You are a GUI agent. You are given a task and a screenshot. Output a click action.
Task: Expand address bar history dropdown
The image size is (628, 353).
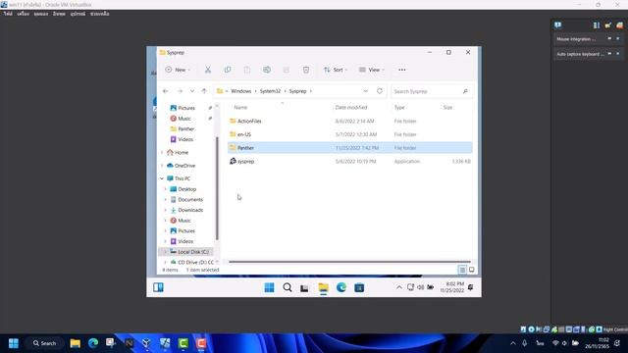click(x=365, y=91)
